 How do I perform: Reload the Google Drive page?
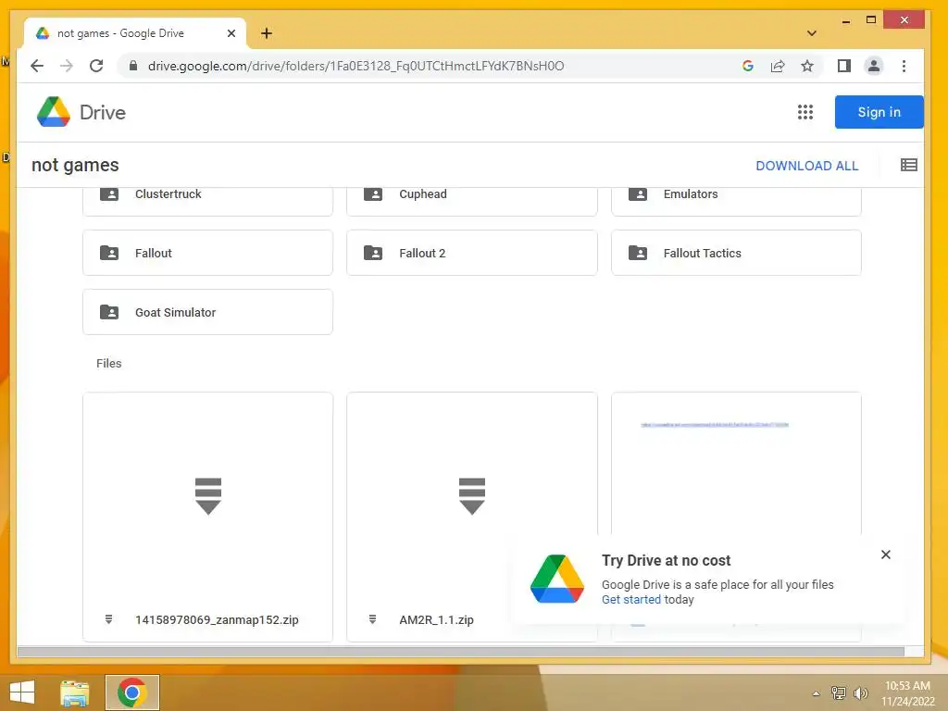coord(96,66)
